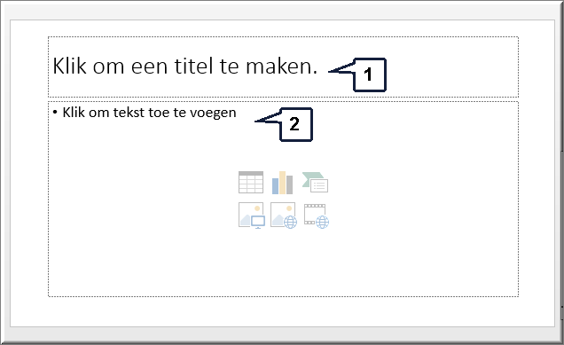Click the word 'maken.' in the title
This screenshot has width=564, height=345.
[282, 67]
